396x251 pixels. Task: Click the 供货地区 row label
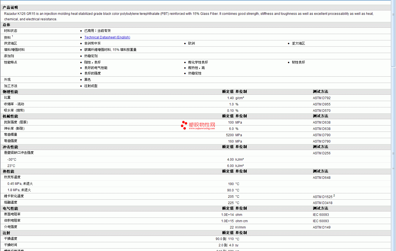tap(10, 43)
